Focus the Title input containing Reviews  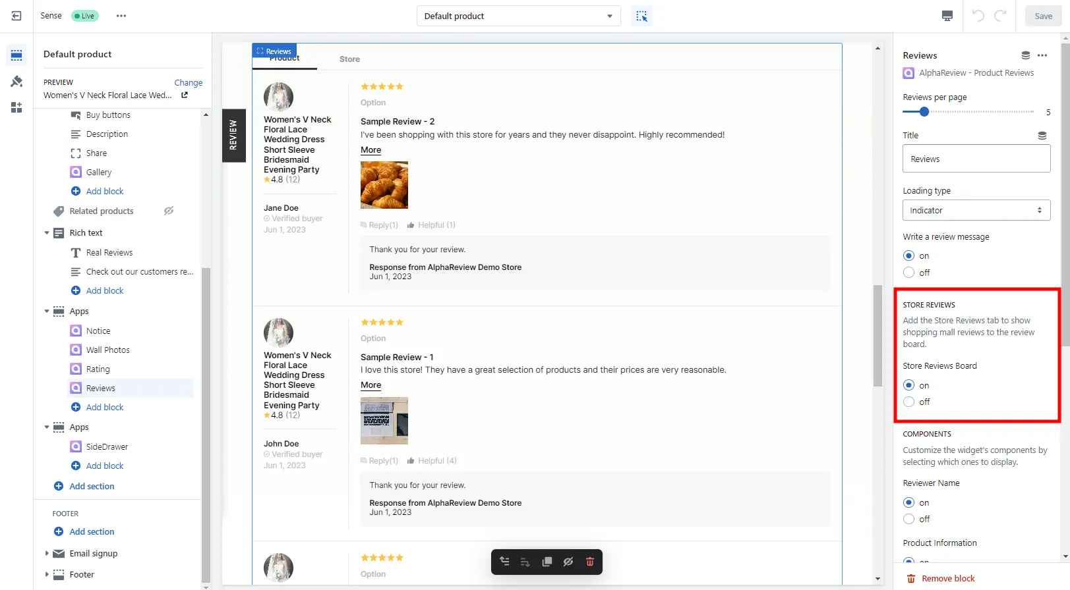point(976,159)
